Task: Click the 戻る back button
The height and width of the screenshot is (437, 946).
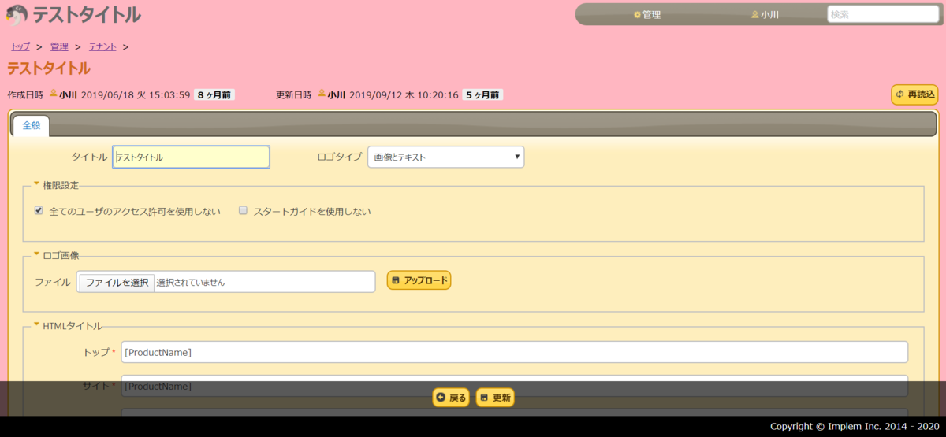Action: pos(451,398)
